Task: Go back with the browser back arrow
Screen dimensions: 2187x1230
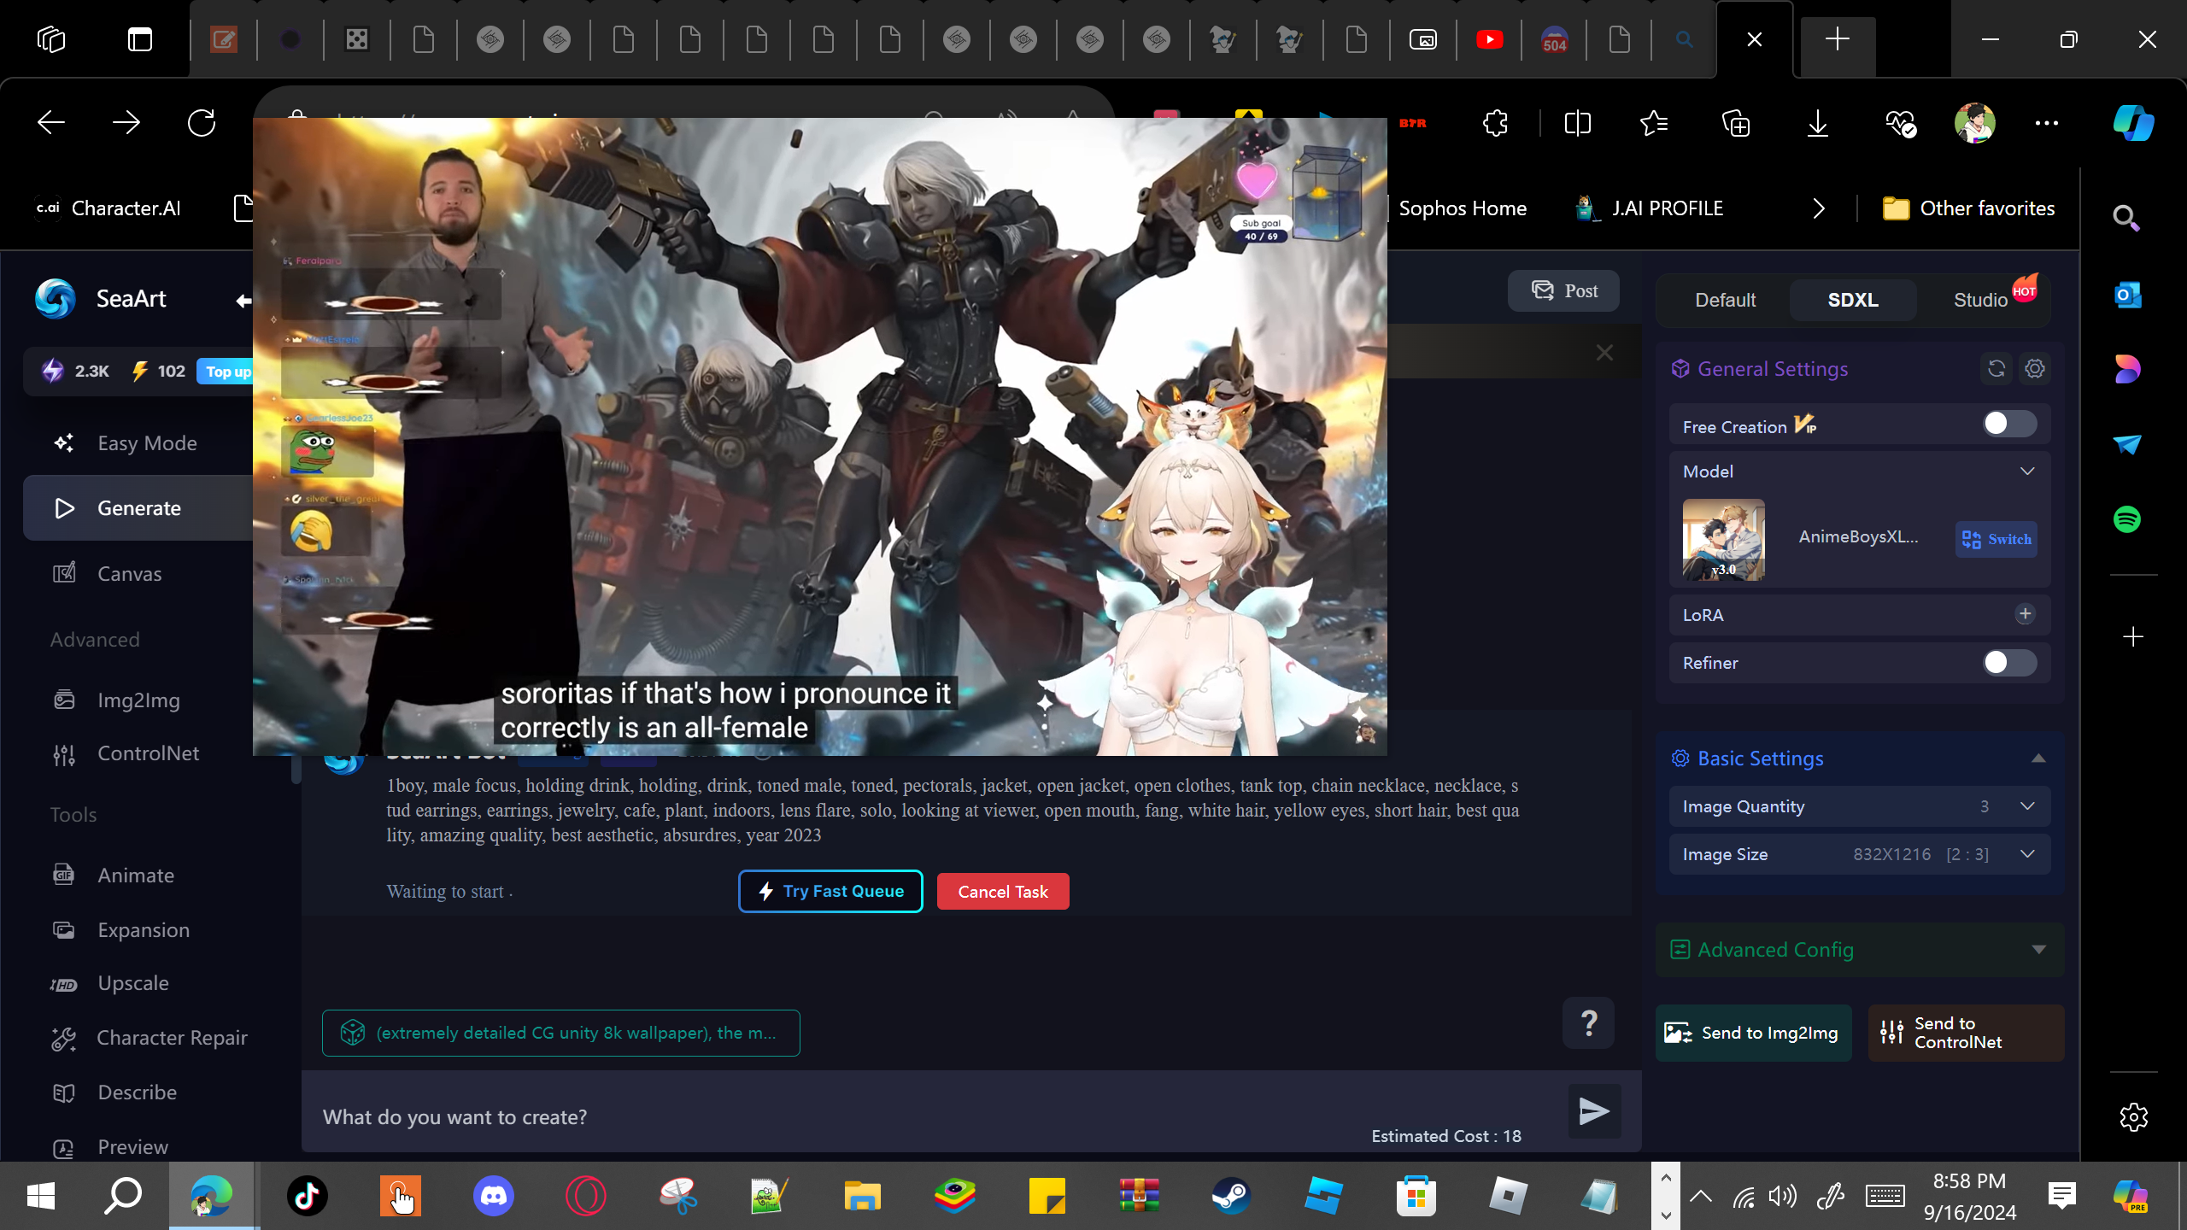Action: pyautogui.click(x=51, y=123)
